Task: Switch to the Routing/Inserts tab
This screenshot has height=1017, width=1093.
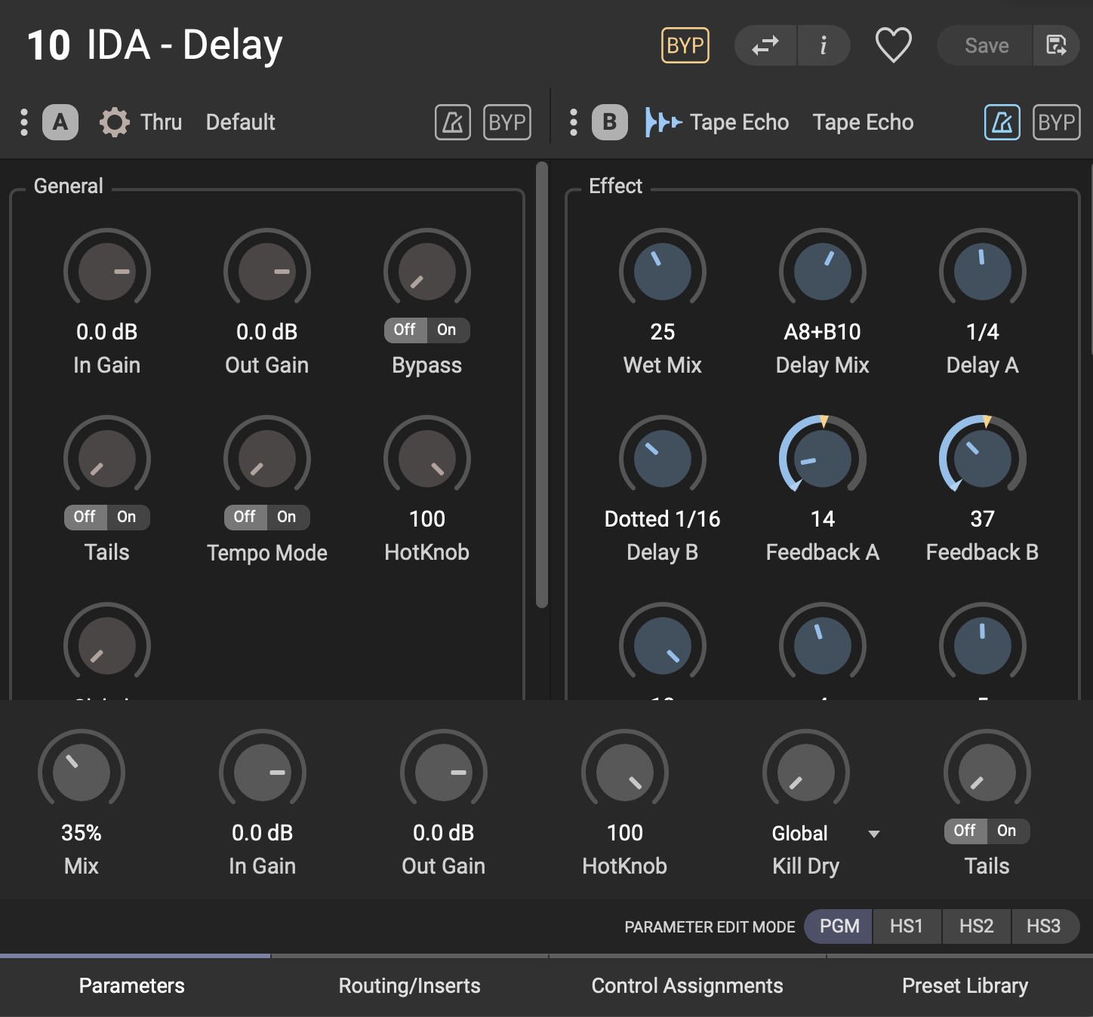Action: (409, 986)
